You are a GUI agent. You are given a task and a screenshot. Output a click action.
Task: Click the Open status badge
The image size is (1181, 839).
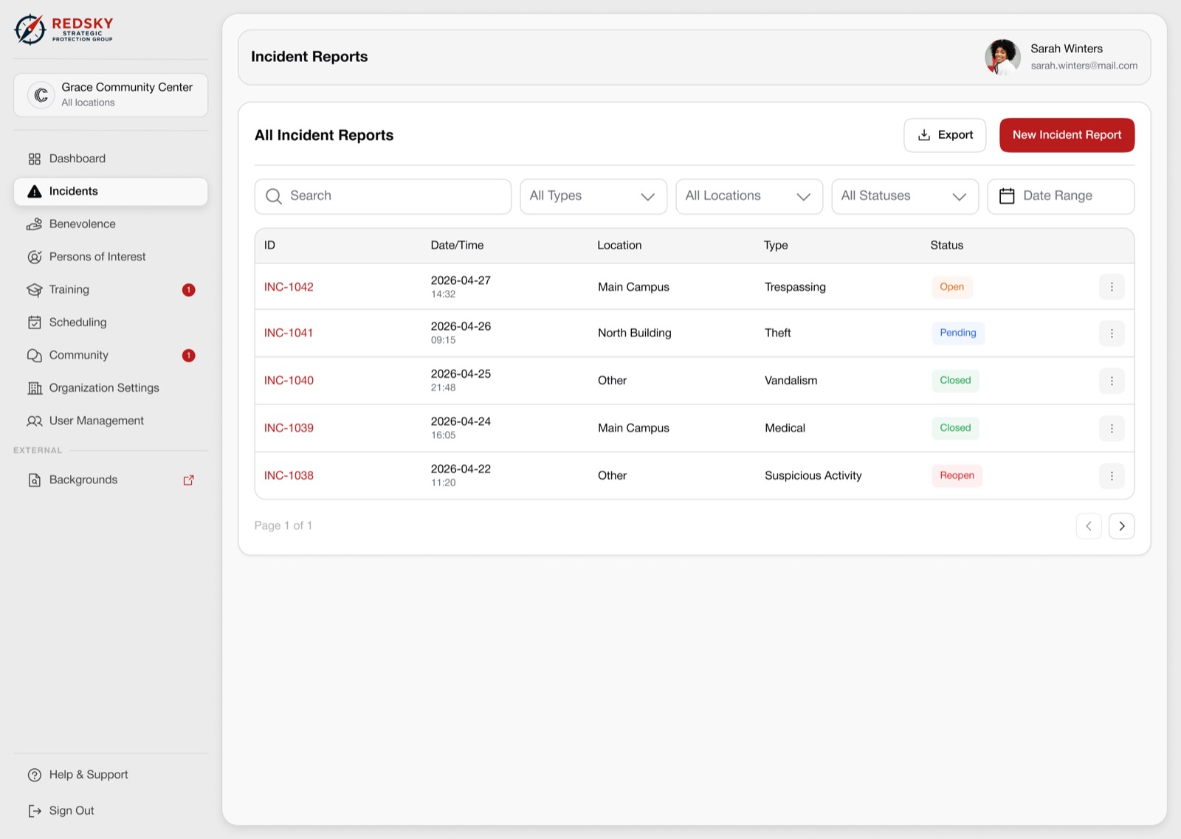coord(951,287)
